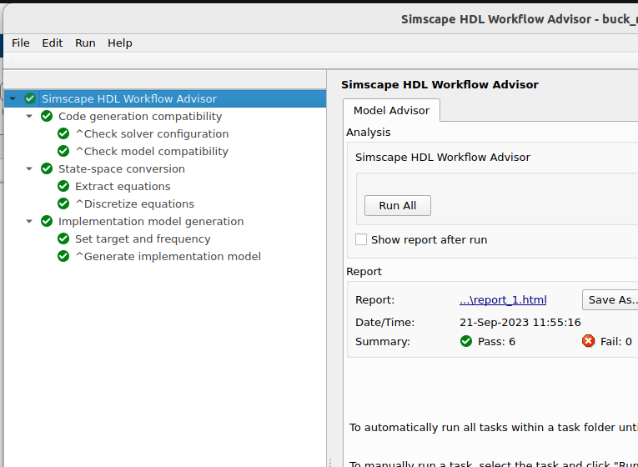Click pass icon beside Discretize equations
This screenshot has width=638, height=467.
[x=63, y=203]
